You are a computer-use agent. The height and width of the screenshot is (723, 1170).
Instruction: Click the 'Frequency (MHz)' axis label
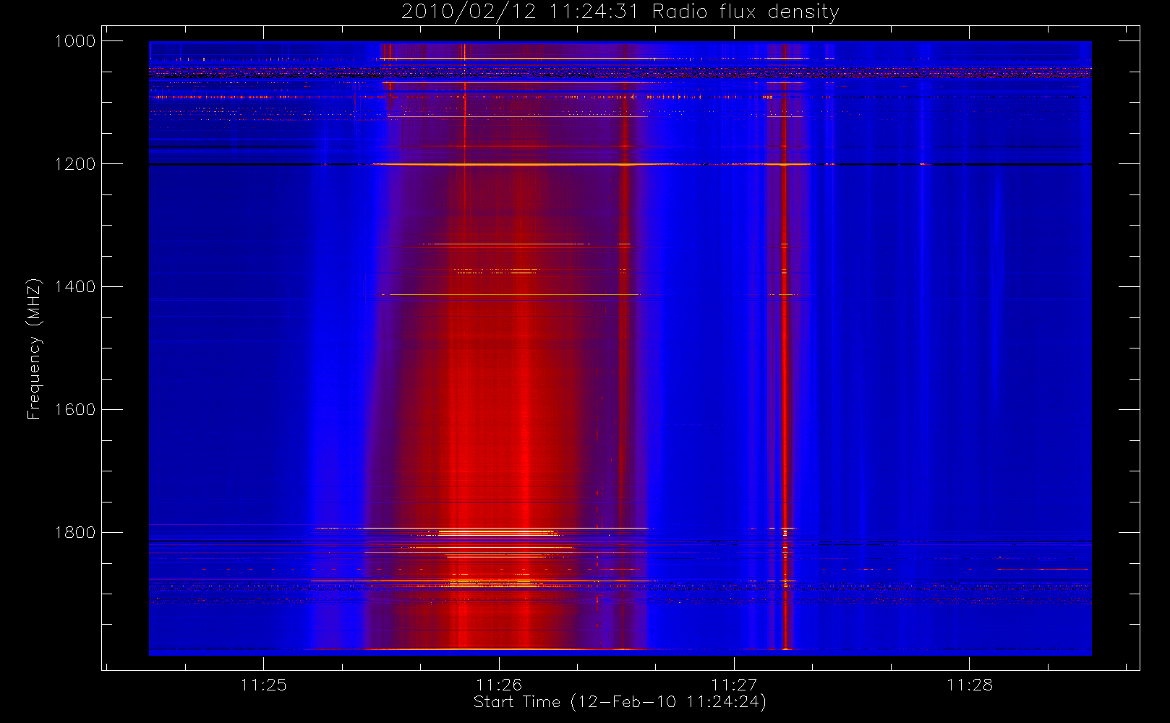click(x=33, y=348)
